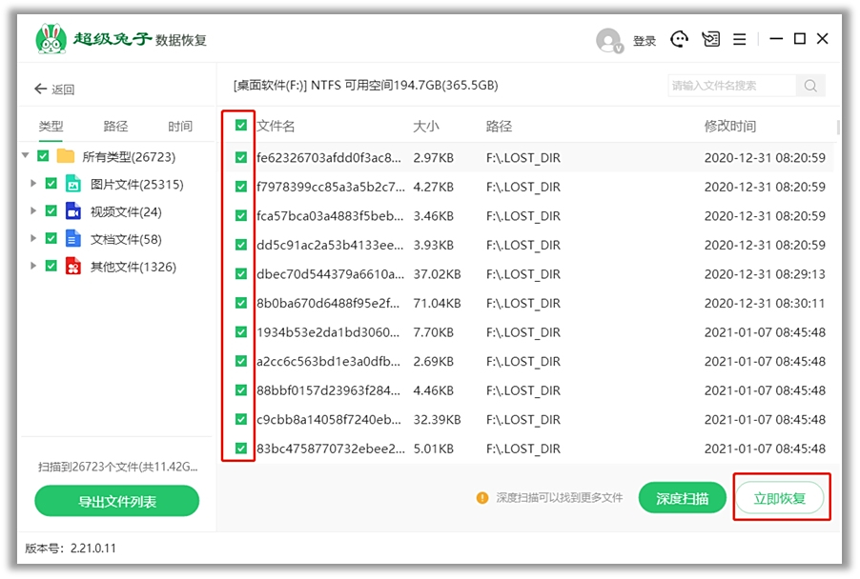Image resolution: width=860 pixels, height=579 pixels.
Task: Click the 返回 label
Action: pyautogui.click(x=63, y=90)
